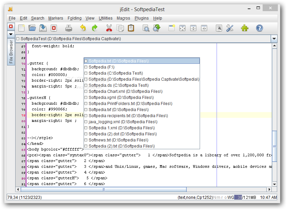Select java_logging.xml in buffer list
This screenshot has height=210, width=287.
point(142,122)
